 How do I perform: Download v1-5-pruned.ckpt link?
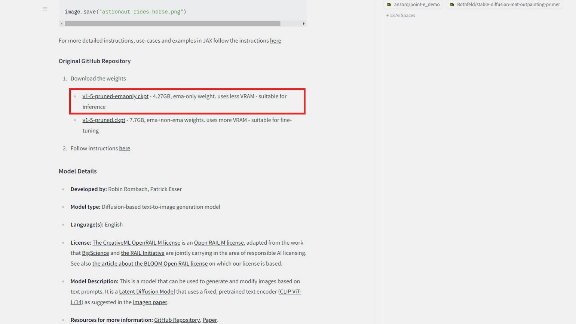coord(104,120)
